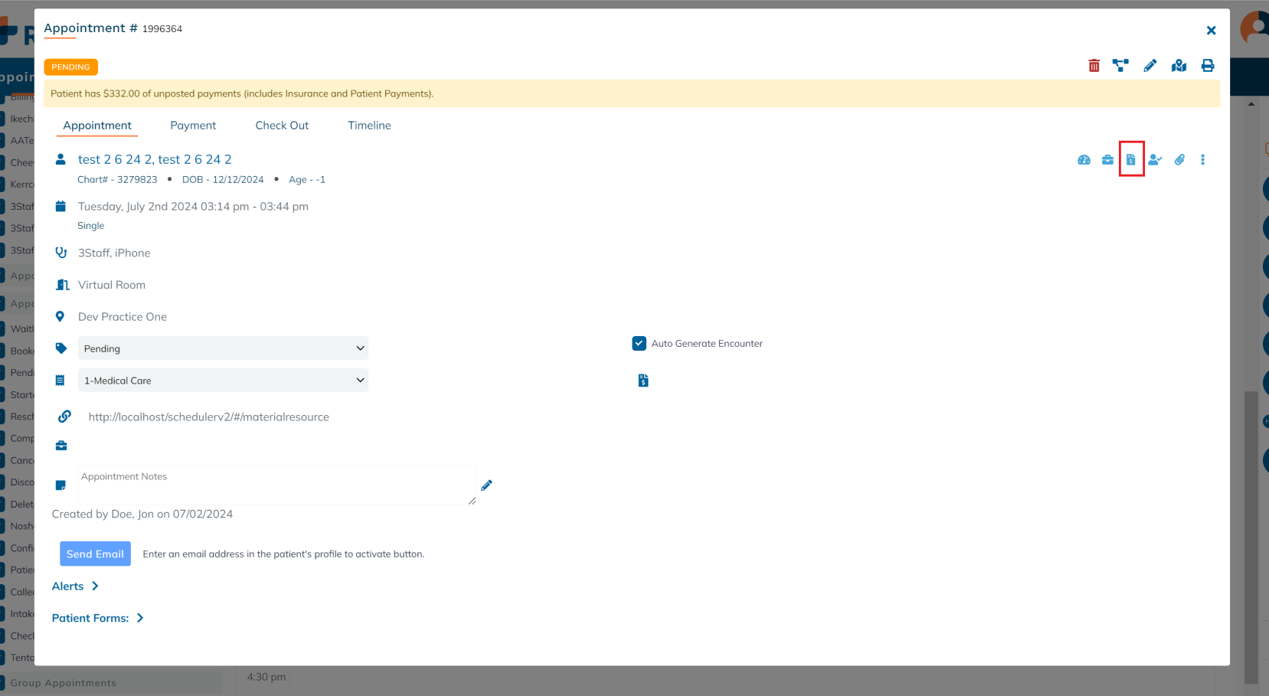Click the appointment date and time text
The image size is (1269, 696).
click(193, 207)
